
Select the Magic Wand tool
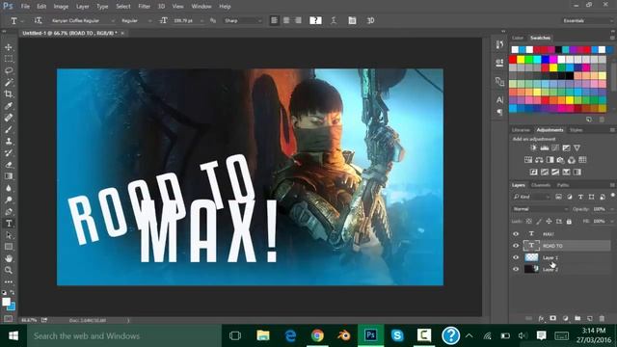(x=9, y=82)
